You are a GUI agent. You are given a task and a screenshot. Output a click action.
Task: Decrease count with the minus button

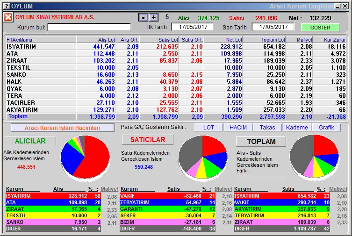coord(143,17)
